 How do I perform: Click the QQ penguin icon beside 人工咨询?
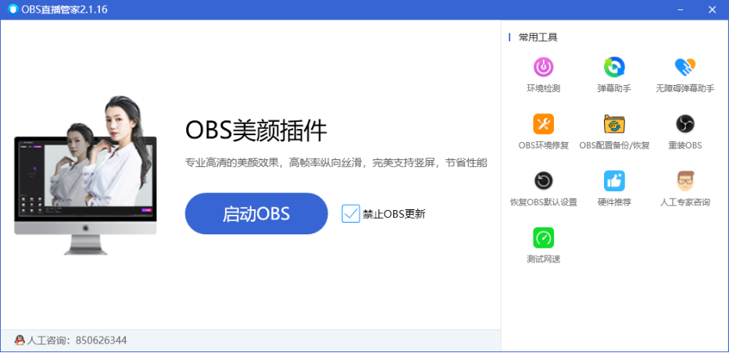click(20, 341)
